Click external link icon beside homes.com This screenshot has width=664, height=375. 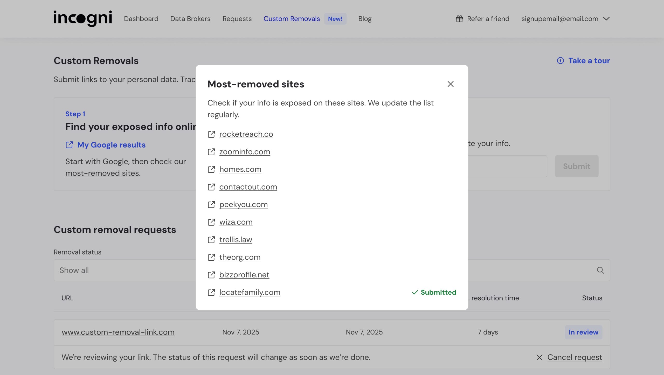(x=211, y=169)
